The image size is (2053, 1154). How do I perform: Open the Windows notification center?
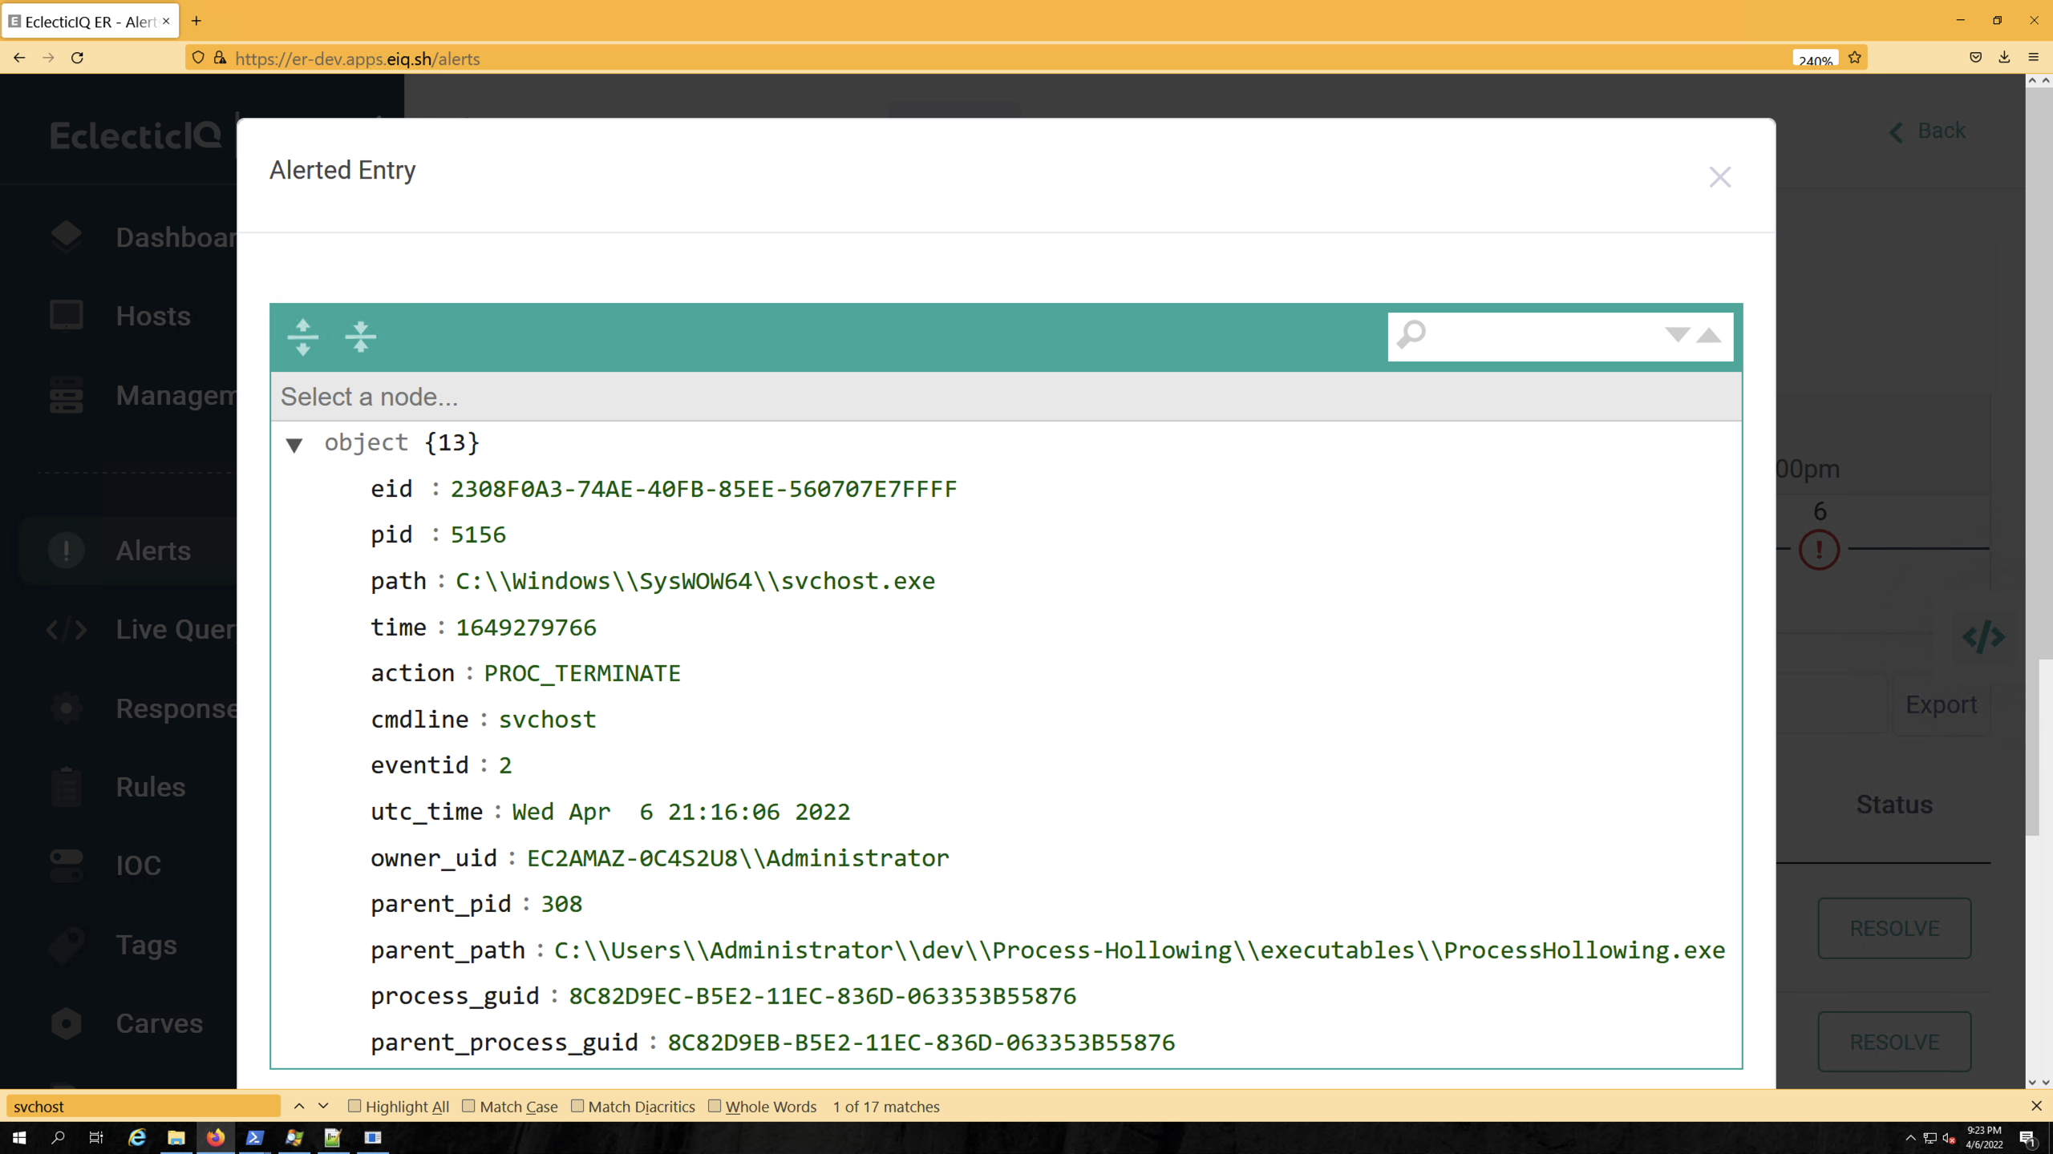[x=2028, y=1137]
